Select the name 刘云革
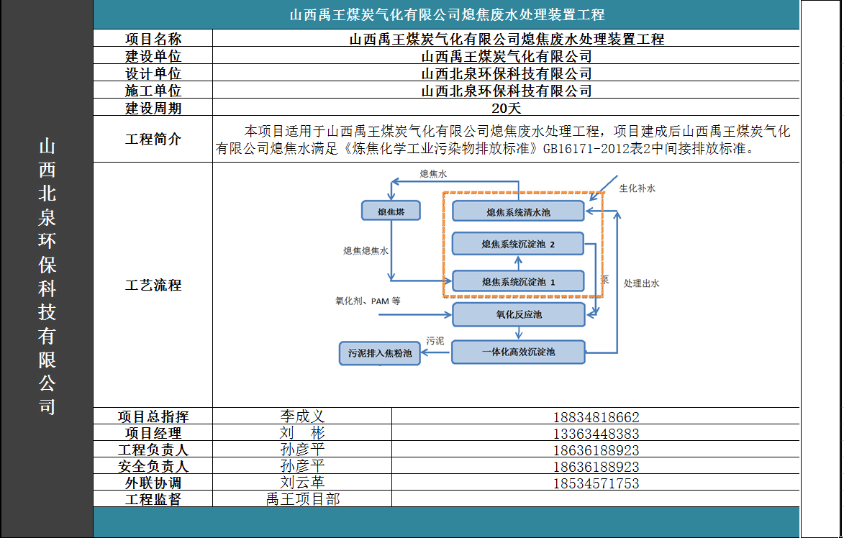The image size is (844, 538). [302, 483]
